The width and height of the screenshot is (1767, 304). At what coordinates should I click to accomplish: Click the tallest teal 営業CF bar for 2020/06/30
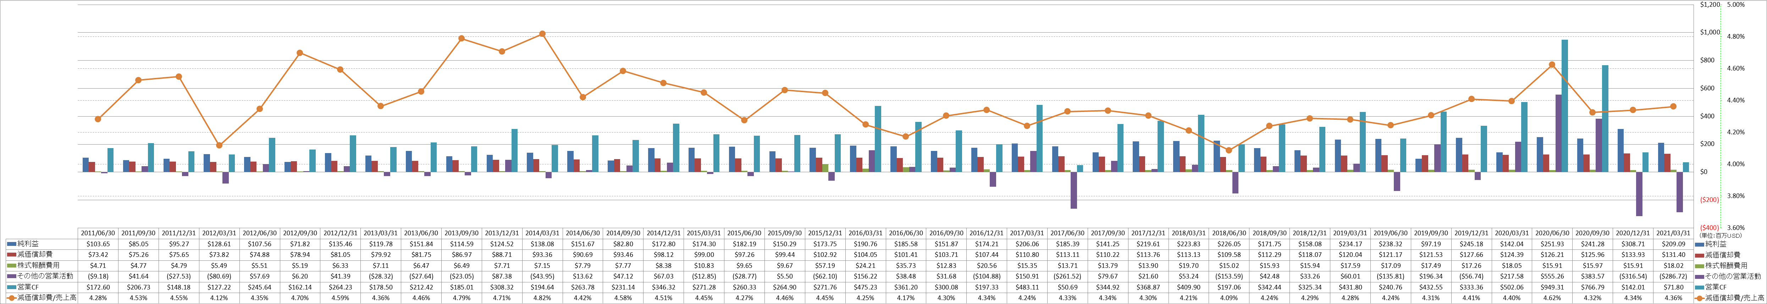pos(1565,106)
